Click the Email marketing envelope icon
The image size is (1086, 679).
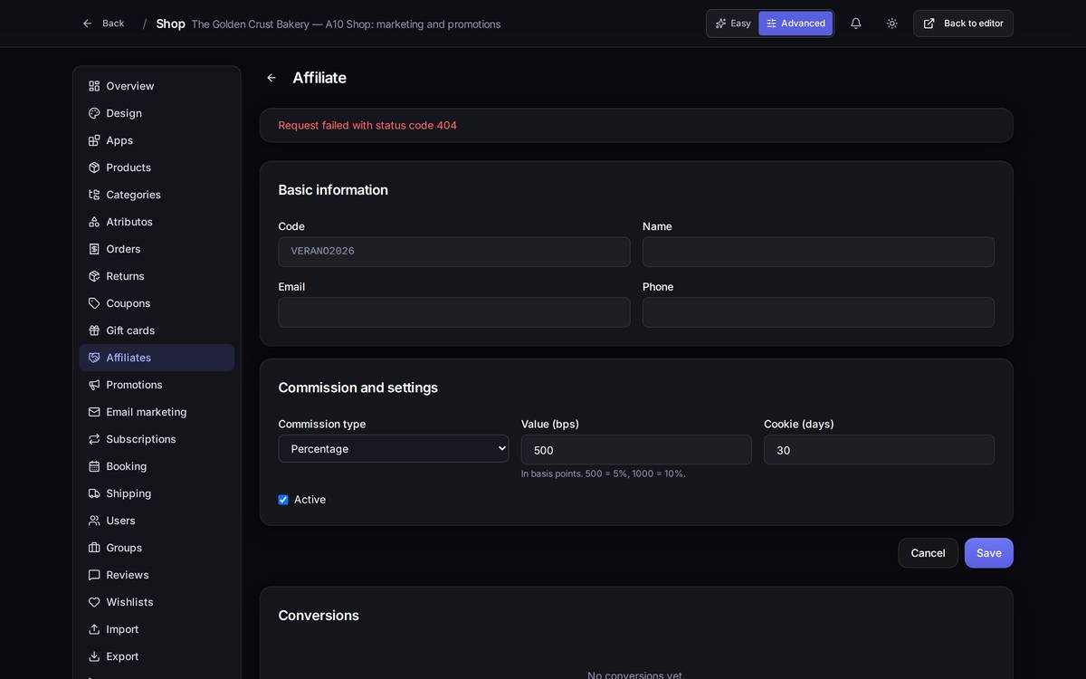(94, 412)
